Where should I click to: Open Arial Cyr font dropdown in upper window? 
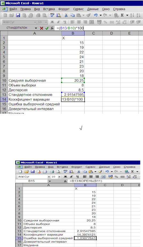coord(35,22)
